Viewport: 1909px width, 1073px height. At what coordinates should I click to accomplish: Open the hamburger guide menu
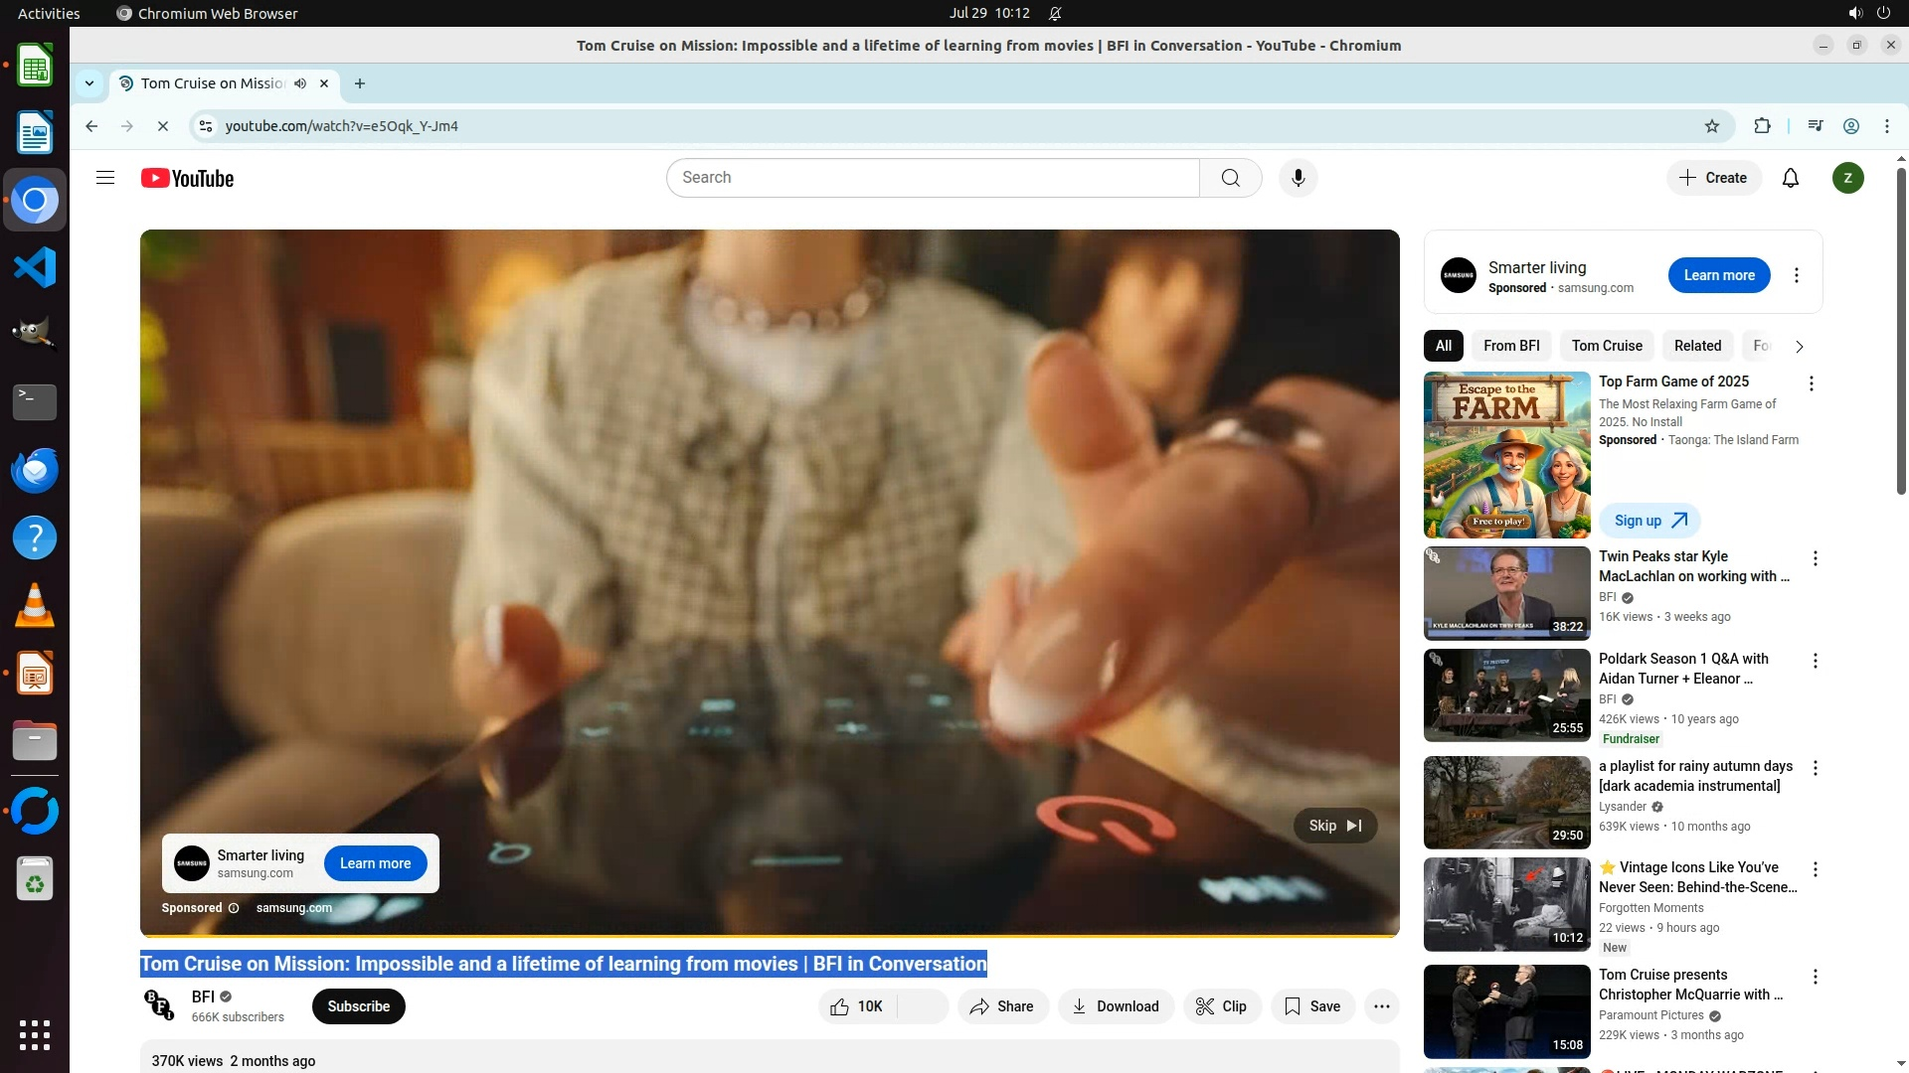[x=105, y=178]
